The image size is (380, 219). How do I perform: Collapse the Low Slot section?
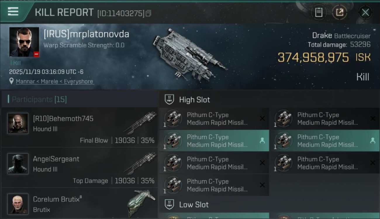(194, 204)
